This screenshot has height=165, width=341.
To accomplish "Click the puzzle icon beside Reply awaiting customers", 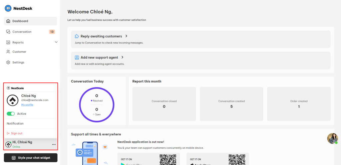I will (77, 36).
